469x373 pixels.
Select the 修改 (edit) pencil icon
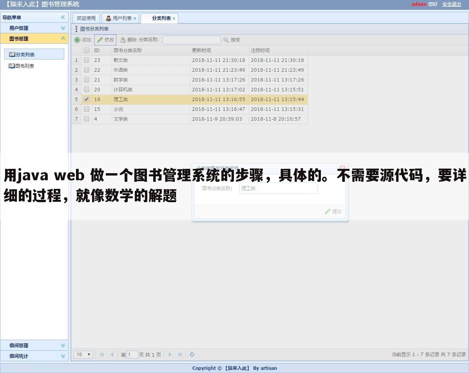(100, 40)
